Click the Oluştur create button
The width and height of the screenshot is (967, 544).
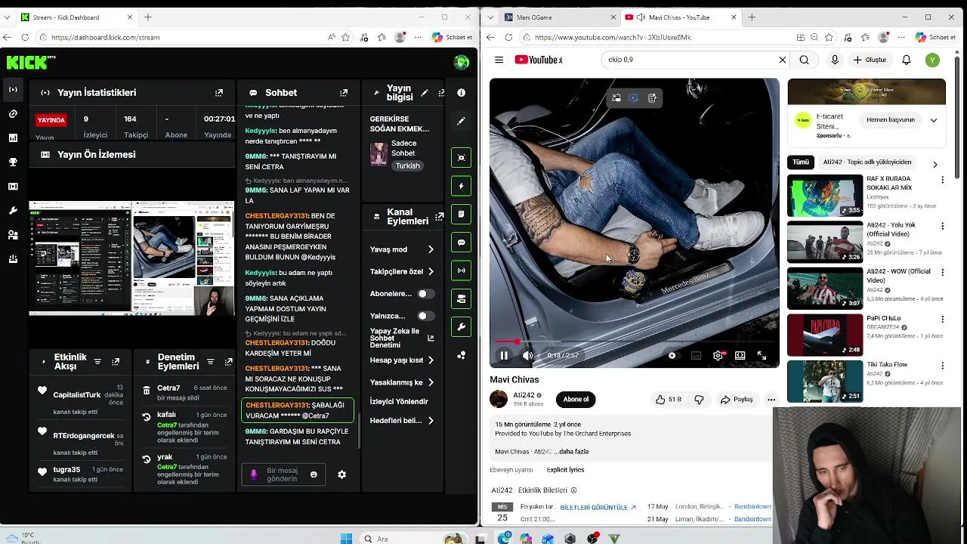coord(870,60)
